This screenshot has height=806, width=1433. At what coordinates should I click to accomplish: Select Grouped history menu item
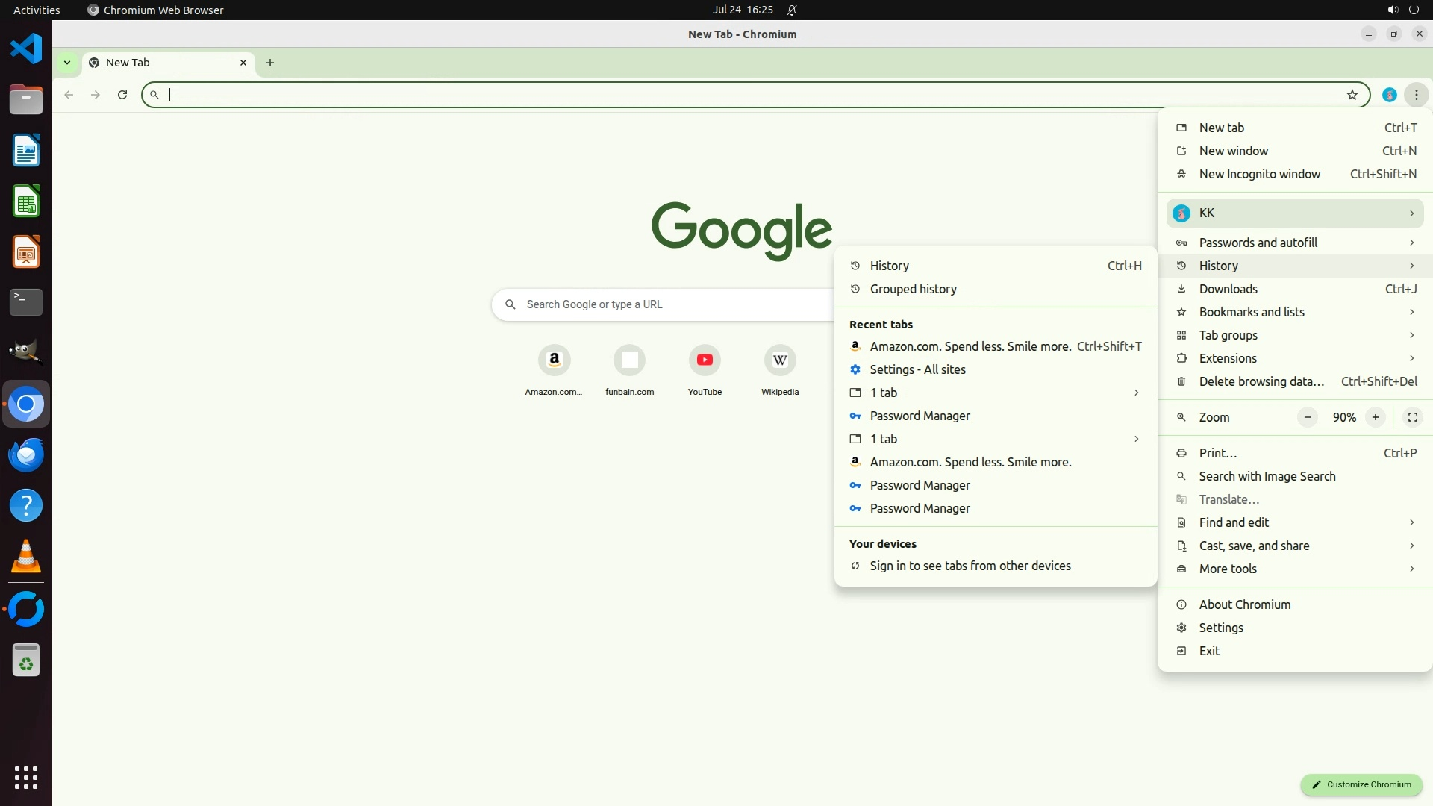913,289
